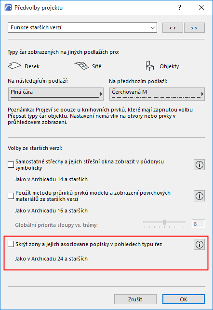Click the Objekty chair icon
213x310 pixels.
tap(149, 66)
